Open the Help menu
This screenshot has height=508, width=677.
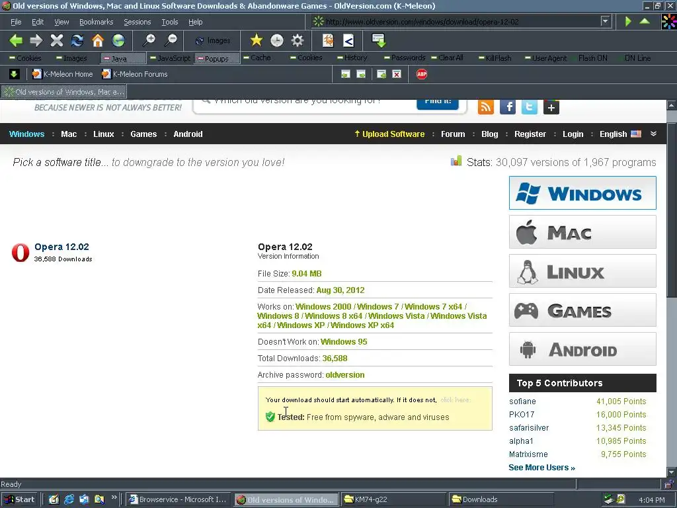(x=195, y=22)
